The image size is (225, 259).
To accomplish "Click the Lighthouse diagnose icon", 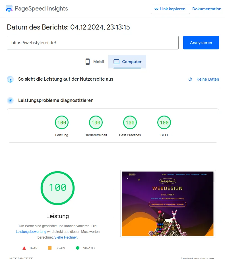I will pyautogui.click(x=10, y=101).
